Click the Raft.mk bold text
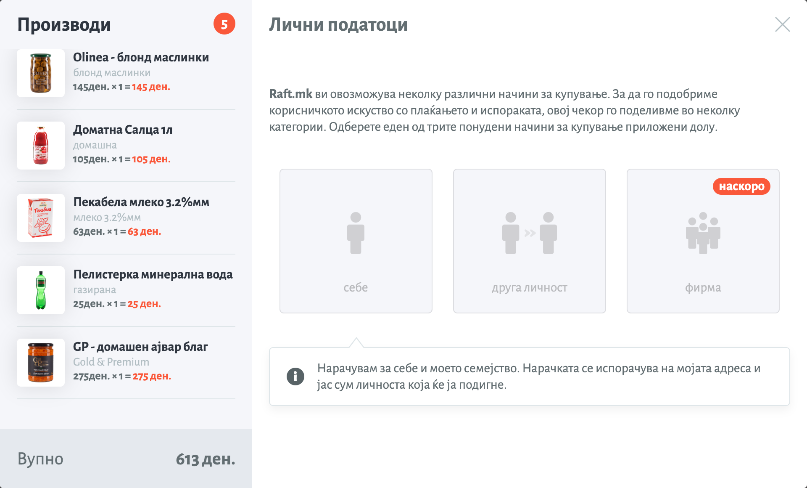The width and height of the screenshot is (807, 488). point(291,94)
